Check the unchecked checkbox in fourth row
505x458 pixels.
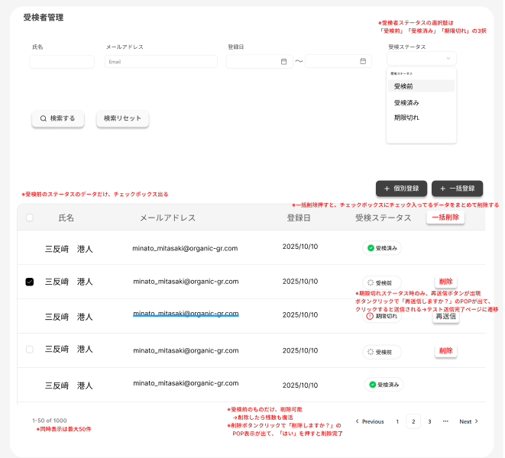pos(30,349)
